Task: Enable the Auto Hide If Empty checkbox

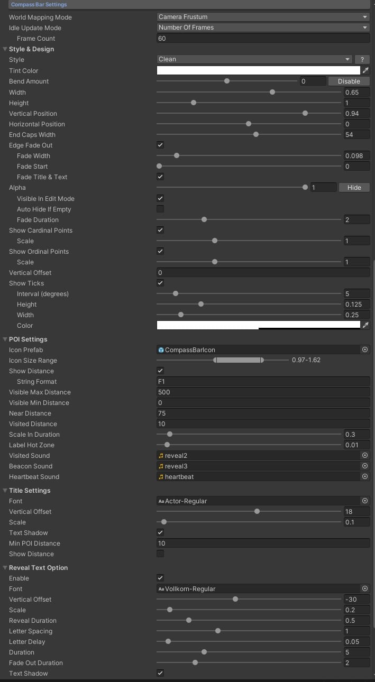Action: pyautogui.click(x=160, y=209)
